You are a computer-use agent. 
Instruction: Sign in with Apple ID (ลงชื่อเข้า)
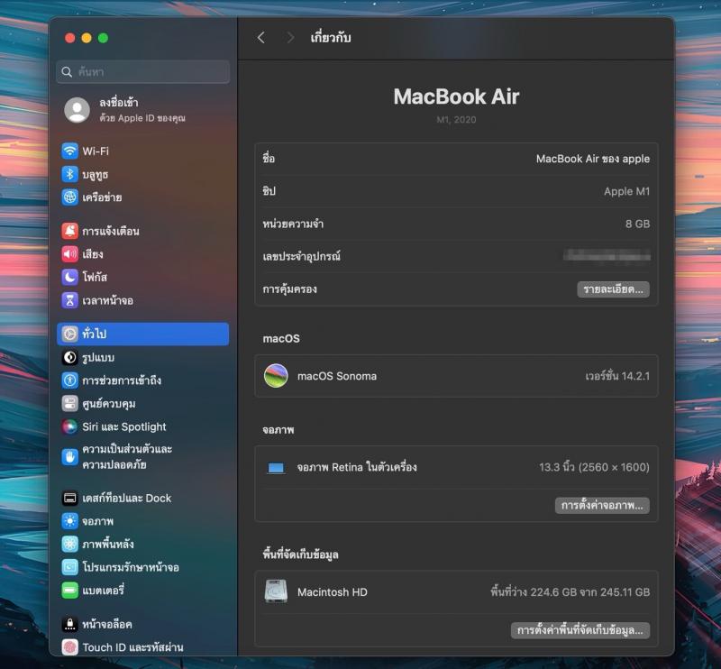[119, 102]
